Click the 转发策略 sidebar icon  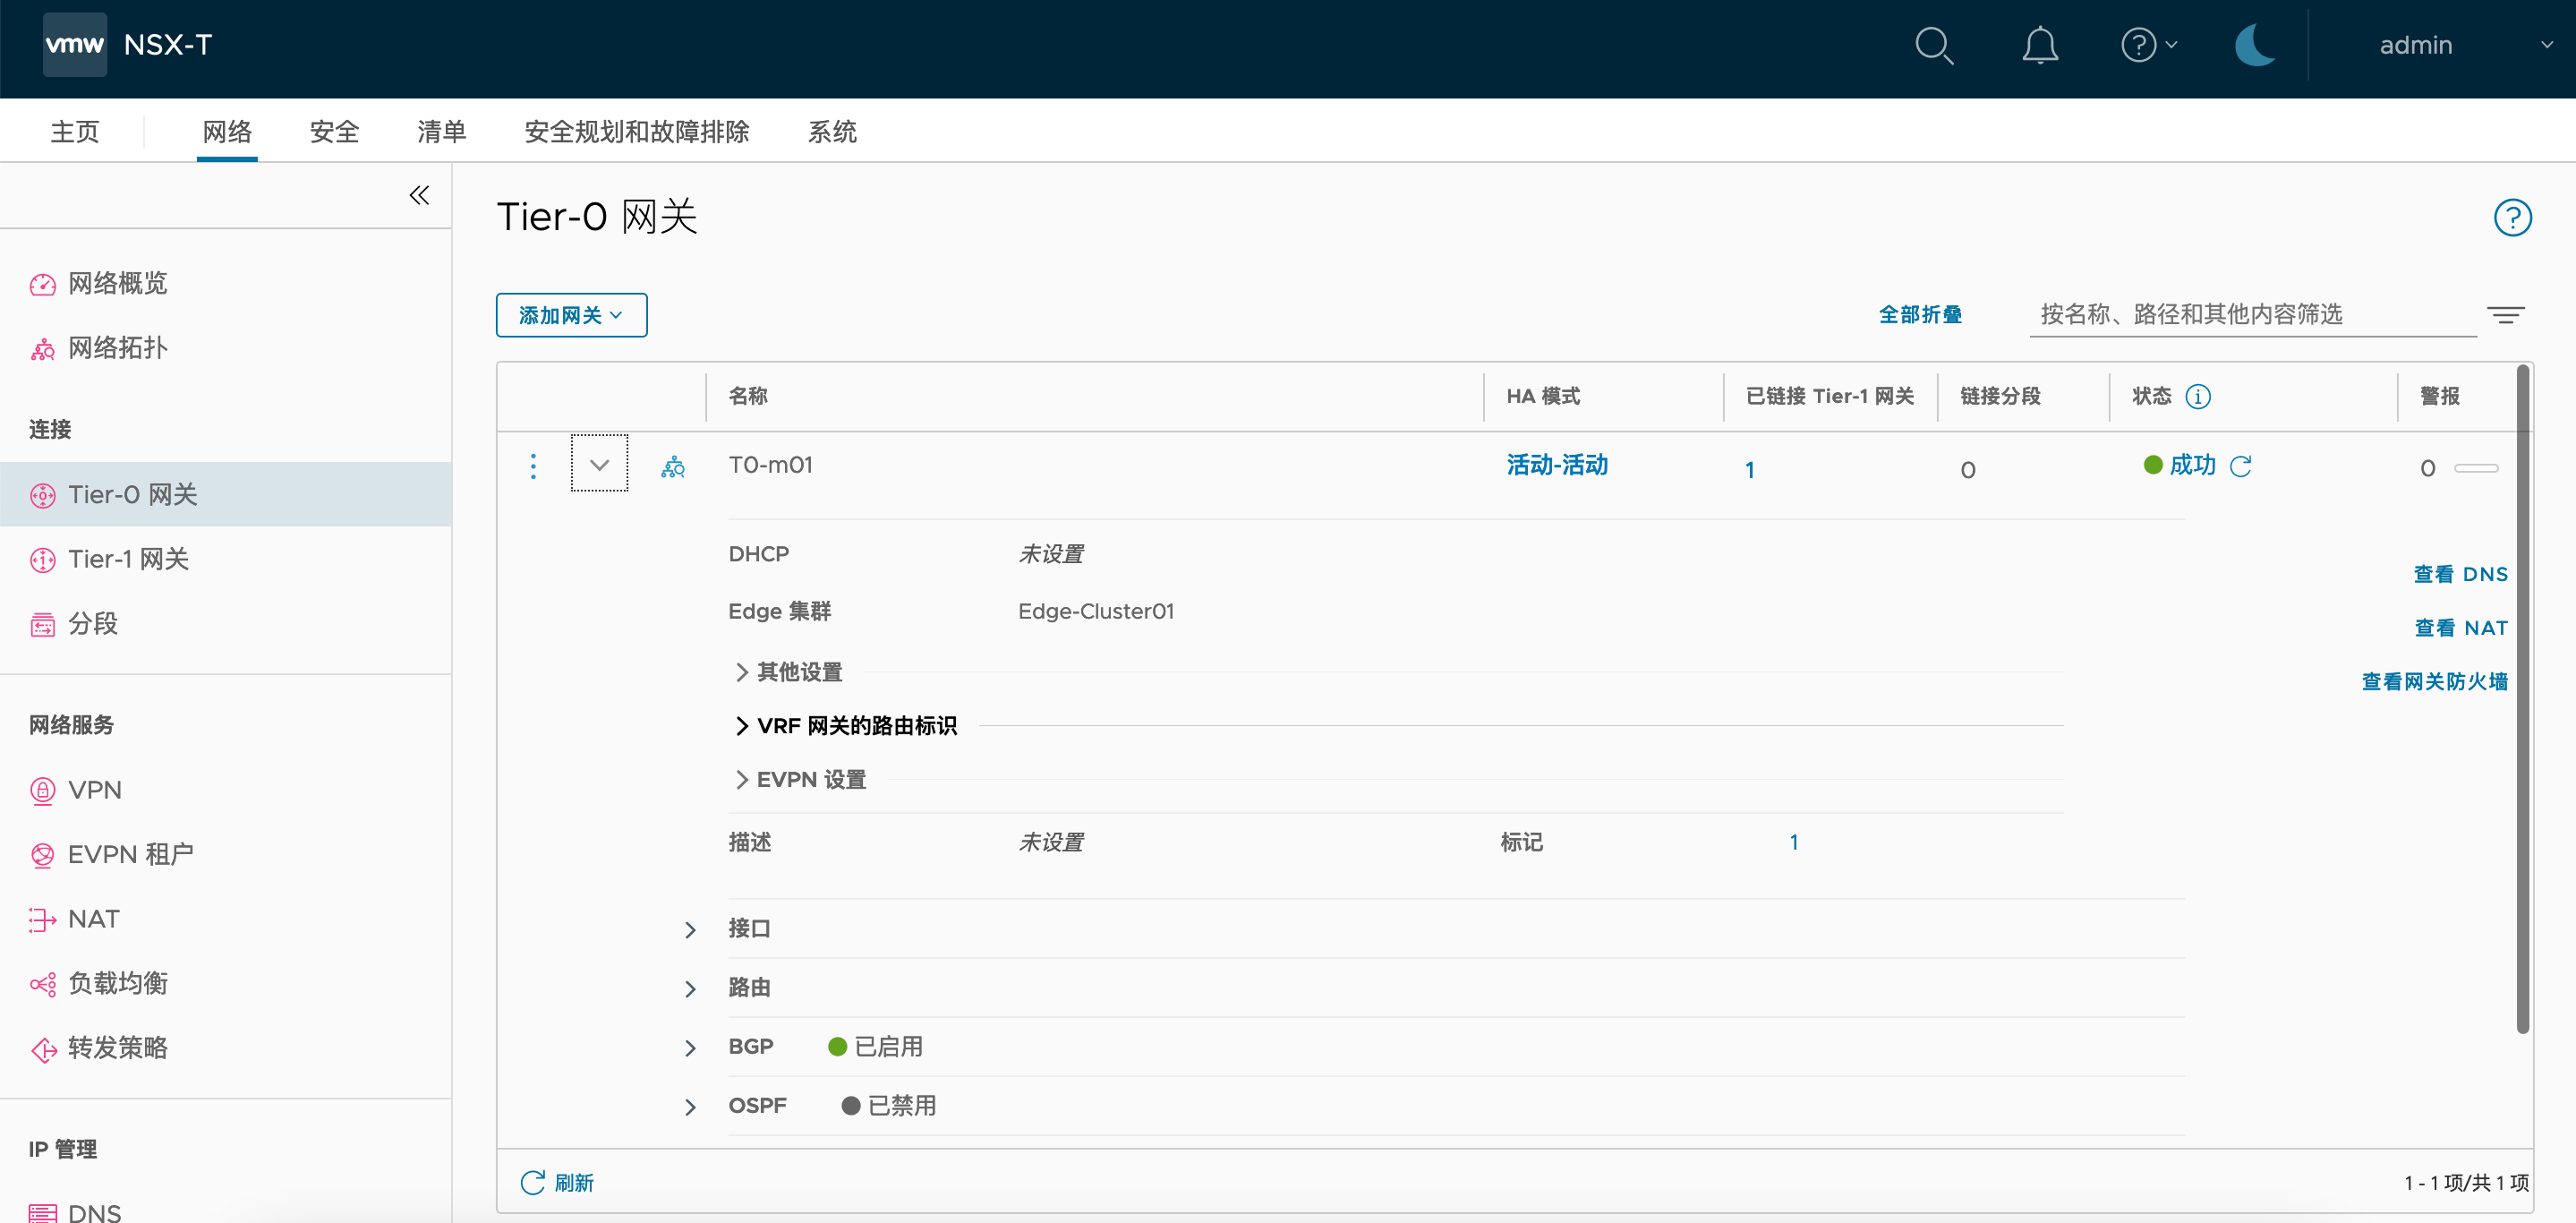click(x=42, y=1049)
